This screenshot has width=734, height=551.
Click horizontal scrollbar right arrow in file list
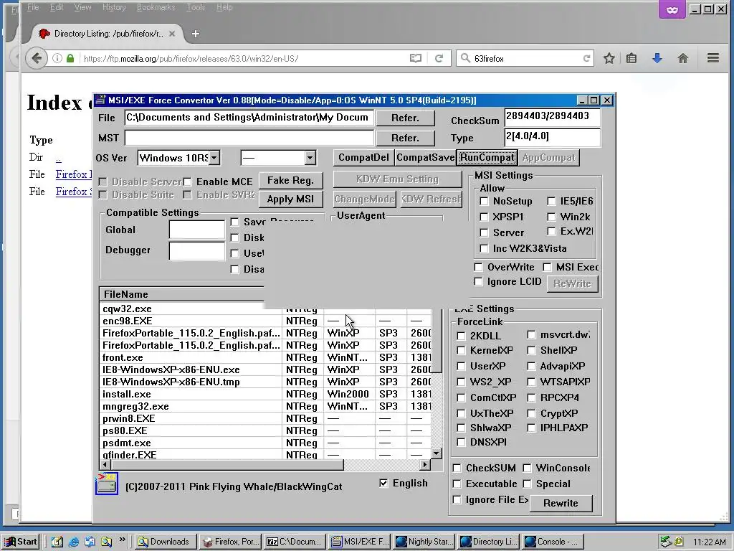(x=424, y=465)
